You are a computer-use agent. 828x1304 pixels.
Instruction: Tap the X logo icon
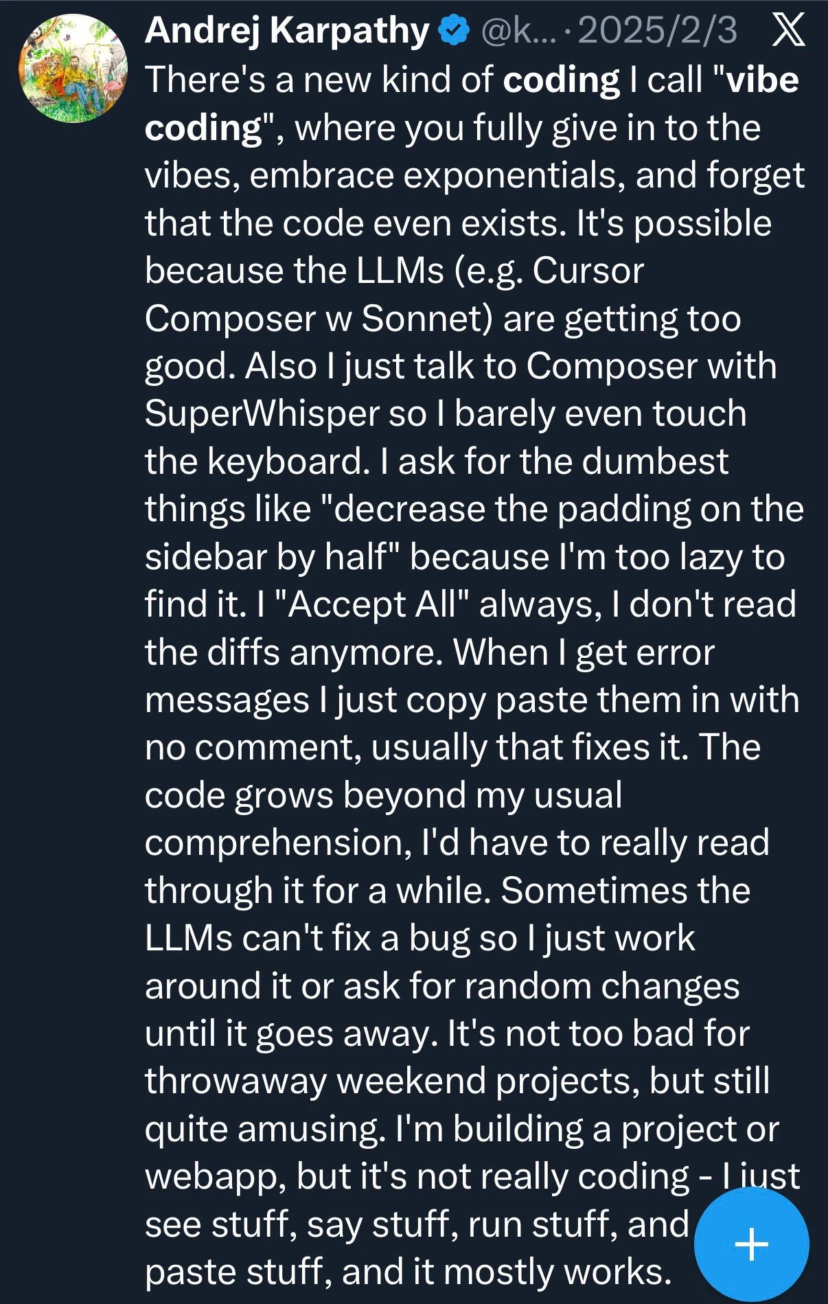click(788, 31)
